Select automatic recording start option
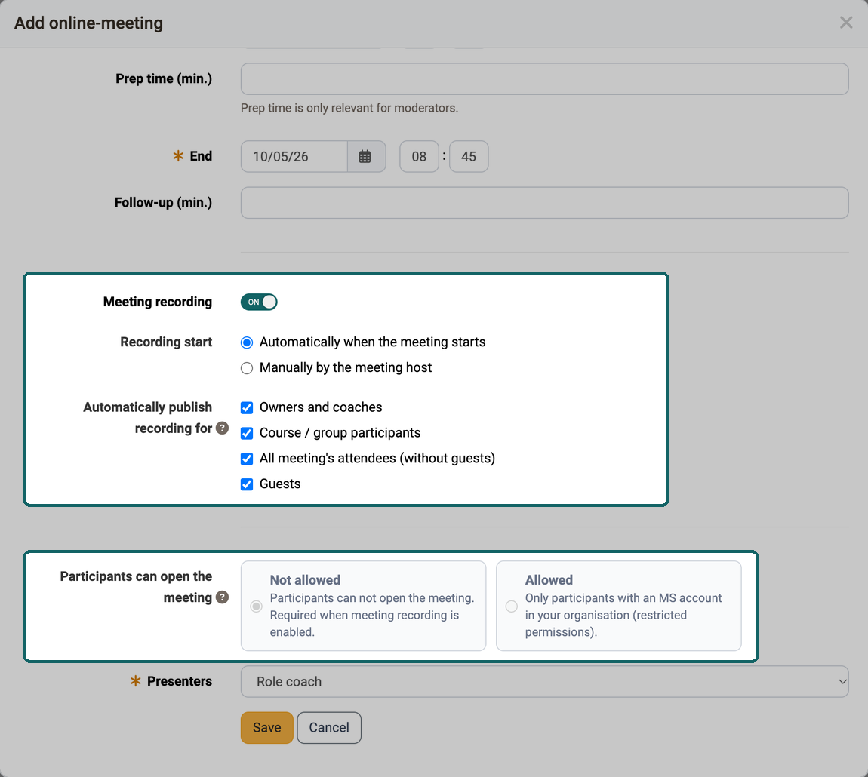Screen dimensions: 868x777 [x=247, y=342]
